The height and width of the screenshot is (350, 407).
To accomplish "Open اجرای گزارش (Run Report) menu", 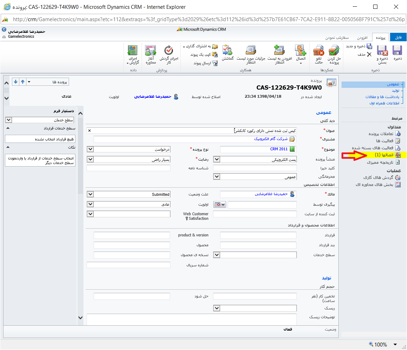I will coord(133,54).
